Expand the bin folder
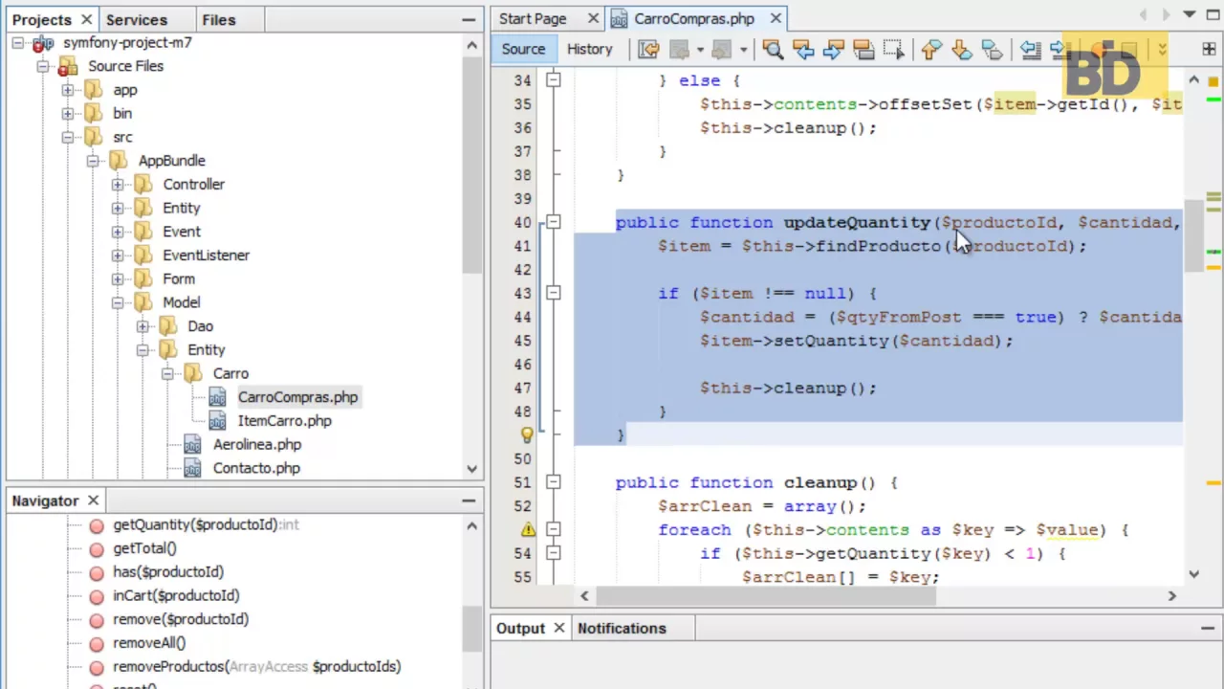1224x689 pixels. coord(68,113)
